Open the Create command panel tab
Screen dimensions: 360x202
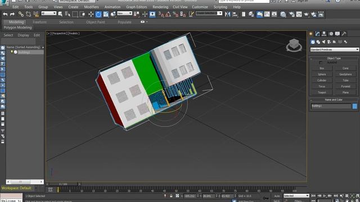coord(311,34)
